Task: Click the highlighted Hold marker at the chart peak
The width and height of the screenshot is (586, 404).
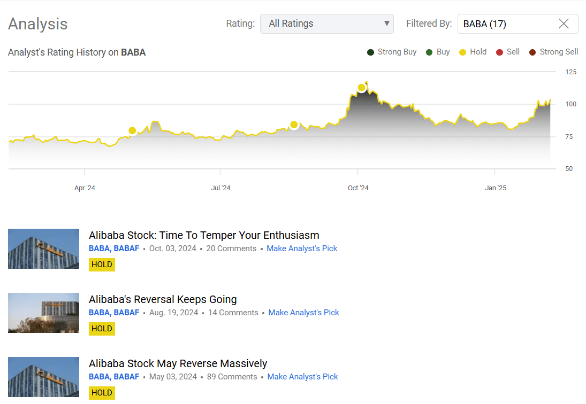Action: point(362,86)
